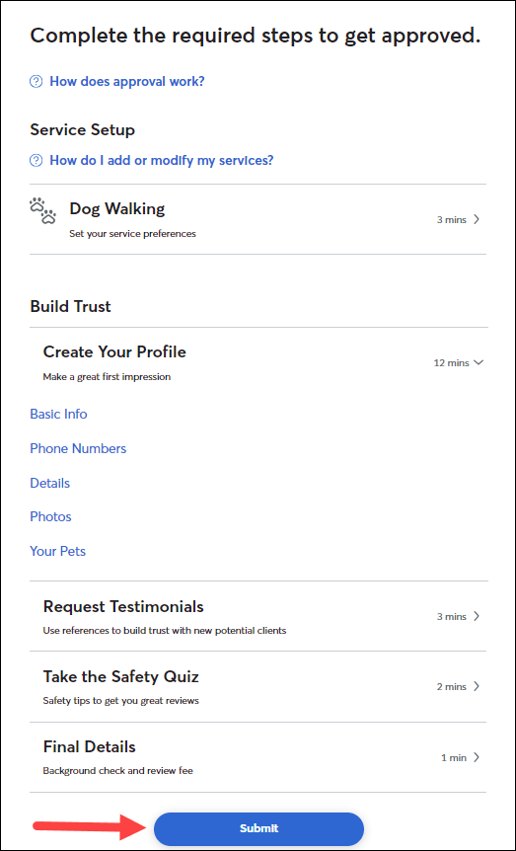Image resolution: width=516 pixels, height=851 pixels.
Task: Click the paw prints Dog Walking icon
Action: click(x=42, y=211)
